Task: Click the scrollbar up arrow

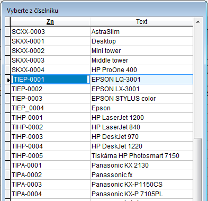Action: click(x=198, y=22)
